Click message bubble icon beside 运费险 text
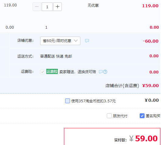 pos(101,72)
